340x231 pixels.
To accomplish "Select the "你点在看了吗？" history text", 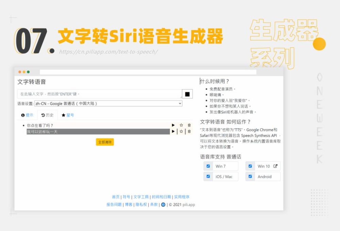I will (40, 126).
